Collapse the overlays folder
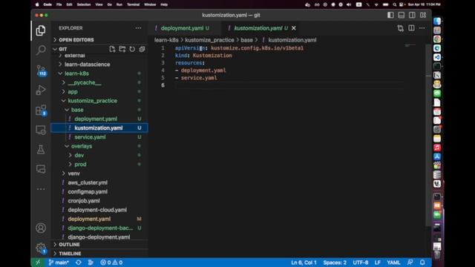The image size is (475, 267). (82, 146)
